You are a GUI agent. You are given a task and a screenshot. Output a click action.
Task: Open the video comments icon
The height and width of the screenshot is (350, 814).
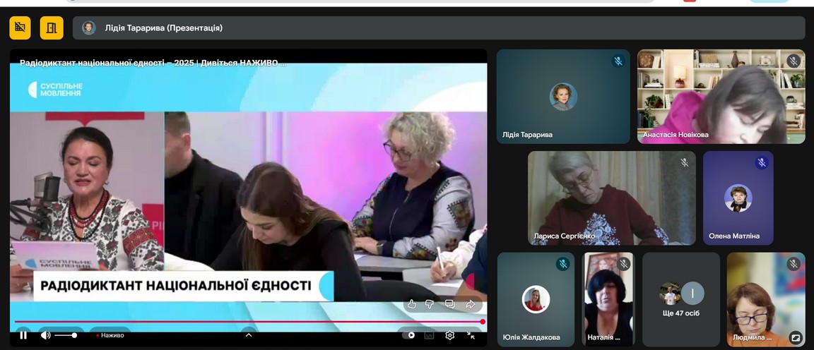449,304
